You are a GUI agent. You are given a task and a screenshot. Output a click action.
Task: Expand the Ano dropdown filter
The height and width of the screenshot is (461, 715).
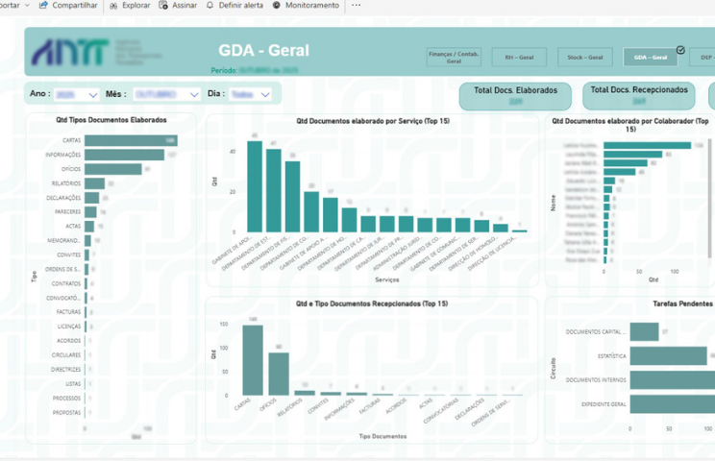(x=93, y=95)
